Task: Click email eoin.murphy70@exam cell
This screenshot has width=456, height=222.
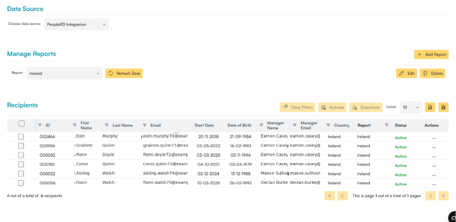Action: pos(165,135)
